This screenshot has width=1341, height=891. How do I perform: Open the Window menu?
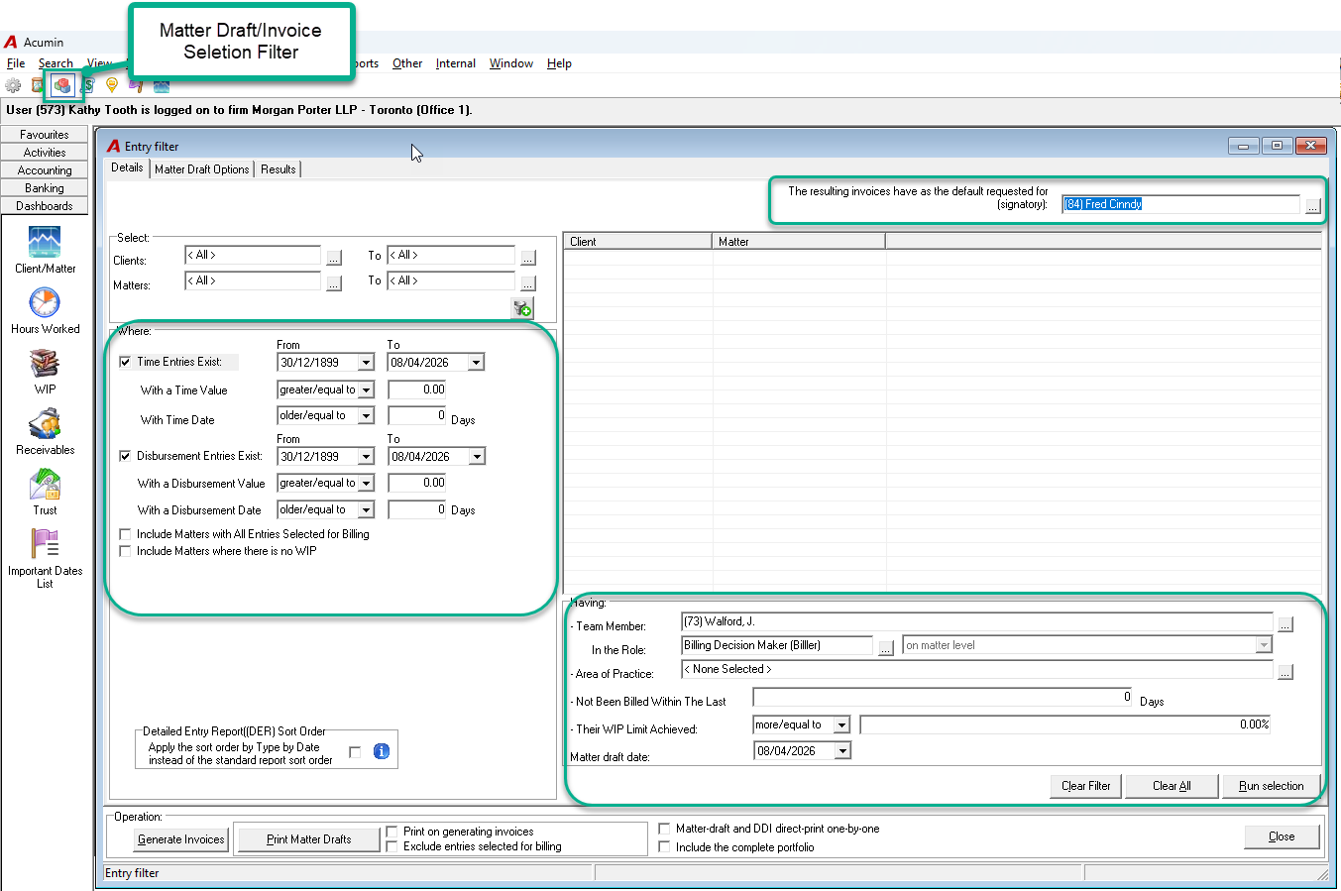pos(511,63)
